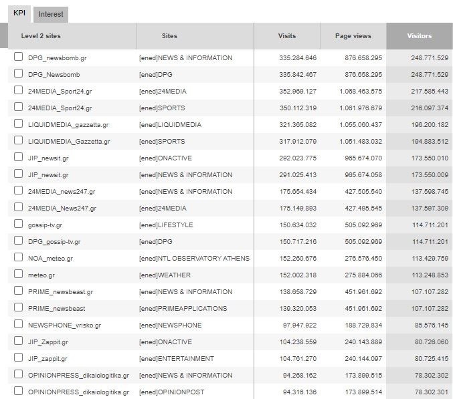Switch to the Interest tab
453x399 pixels.
pos(50,14)
